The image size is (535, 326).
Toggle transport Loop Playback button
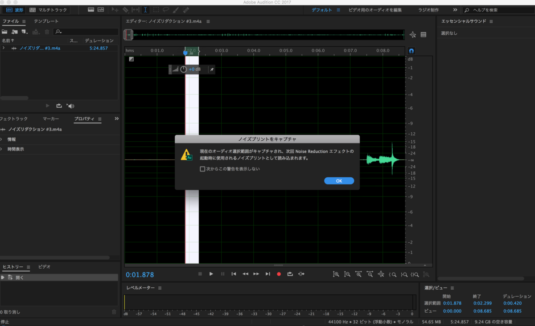(290, 274)
